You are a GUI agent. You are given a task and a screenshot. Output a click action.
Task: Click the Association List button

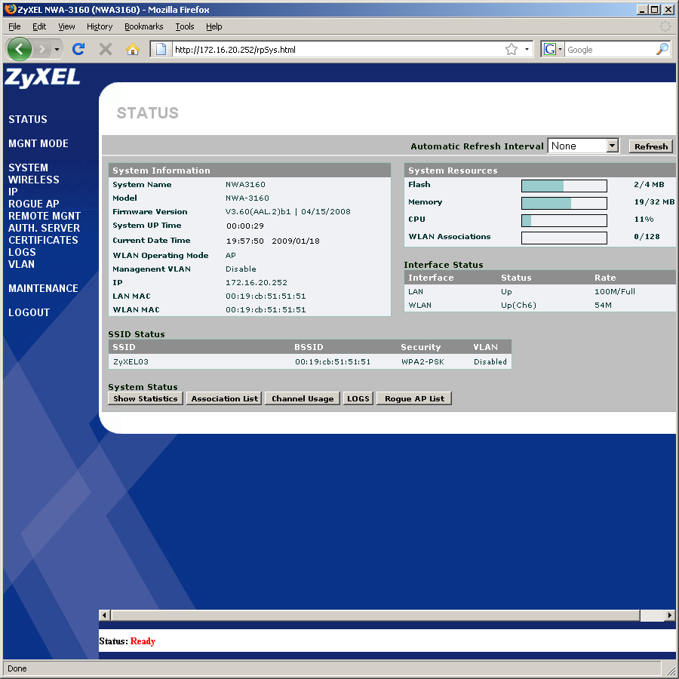click(224, 398)
